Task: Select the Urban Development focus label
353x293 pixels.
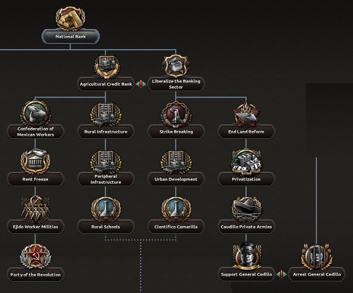Action: (176, 179)
